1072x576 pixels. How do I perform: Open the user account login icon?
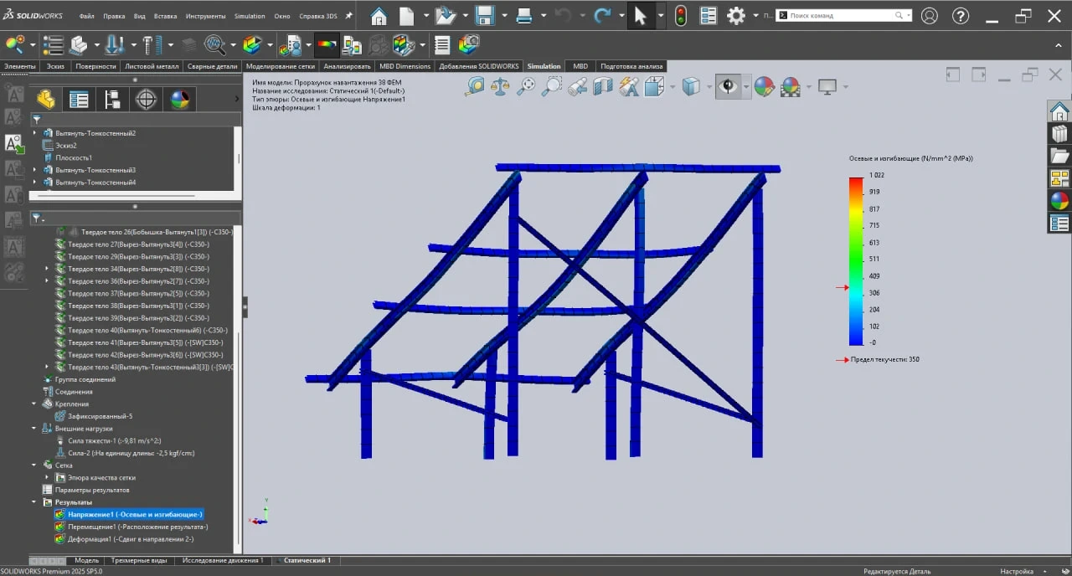[x=930, y=15]
